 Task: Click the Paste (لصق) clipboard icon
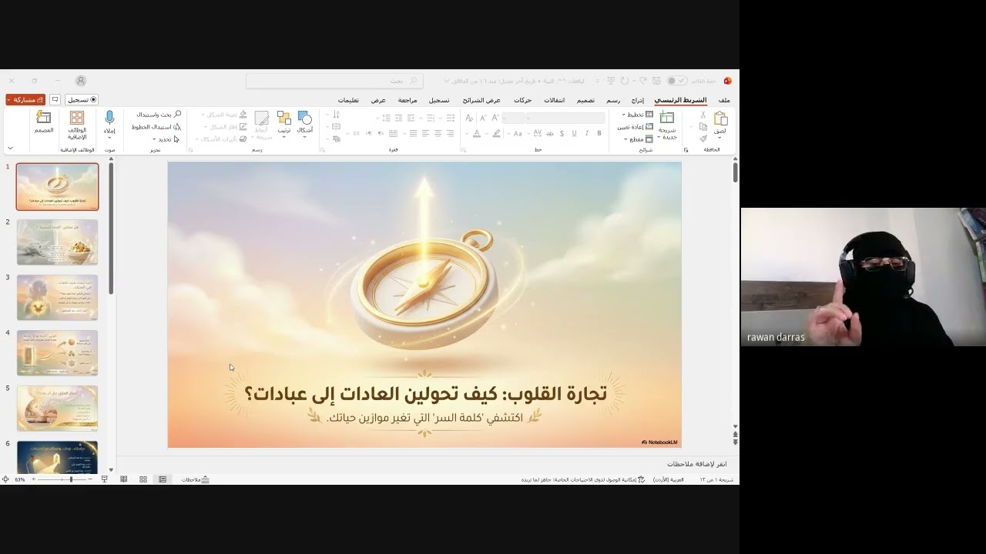[720, 118]
